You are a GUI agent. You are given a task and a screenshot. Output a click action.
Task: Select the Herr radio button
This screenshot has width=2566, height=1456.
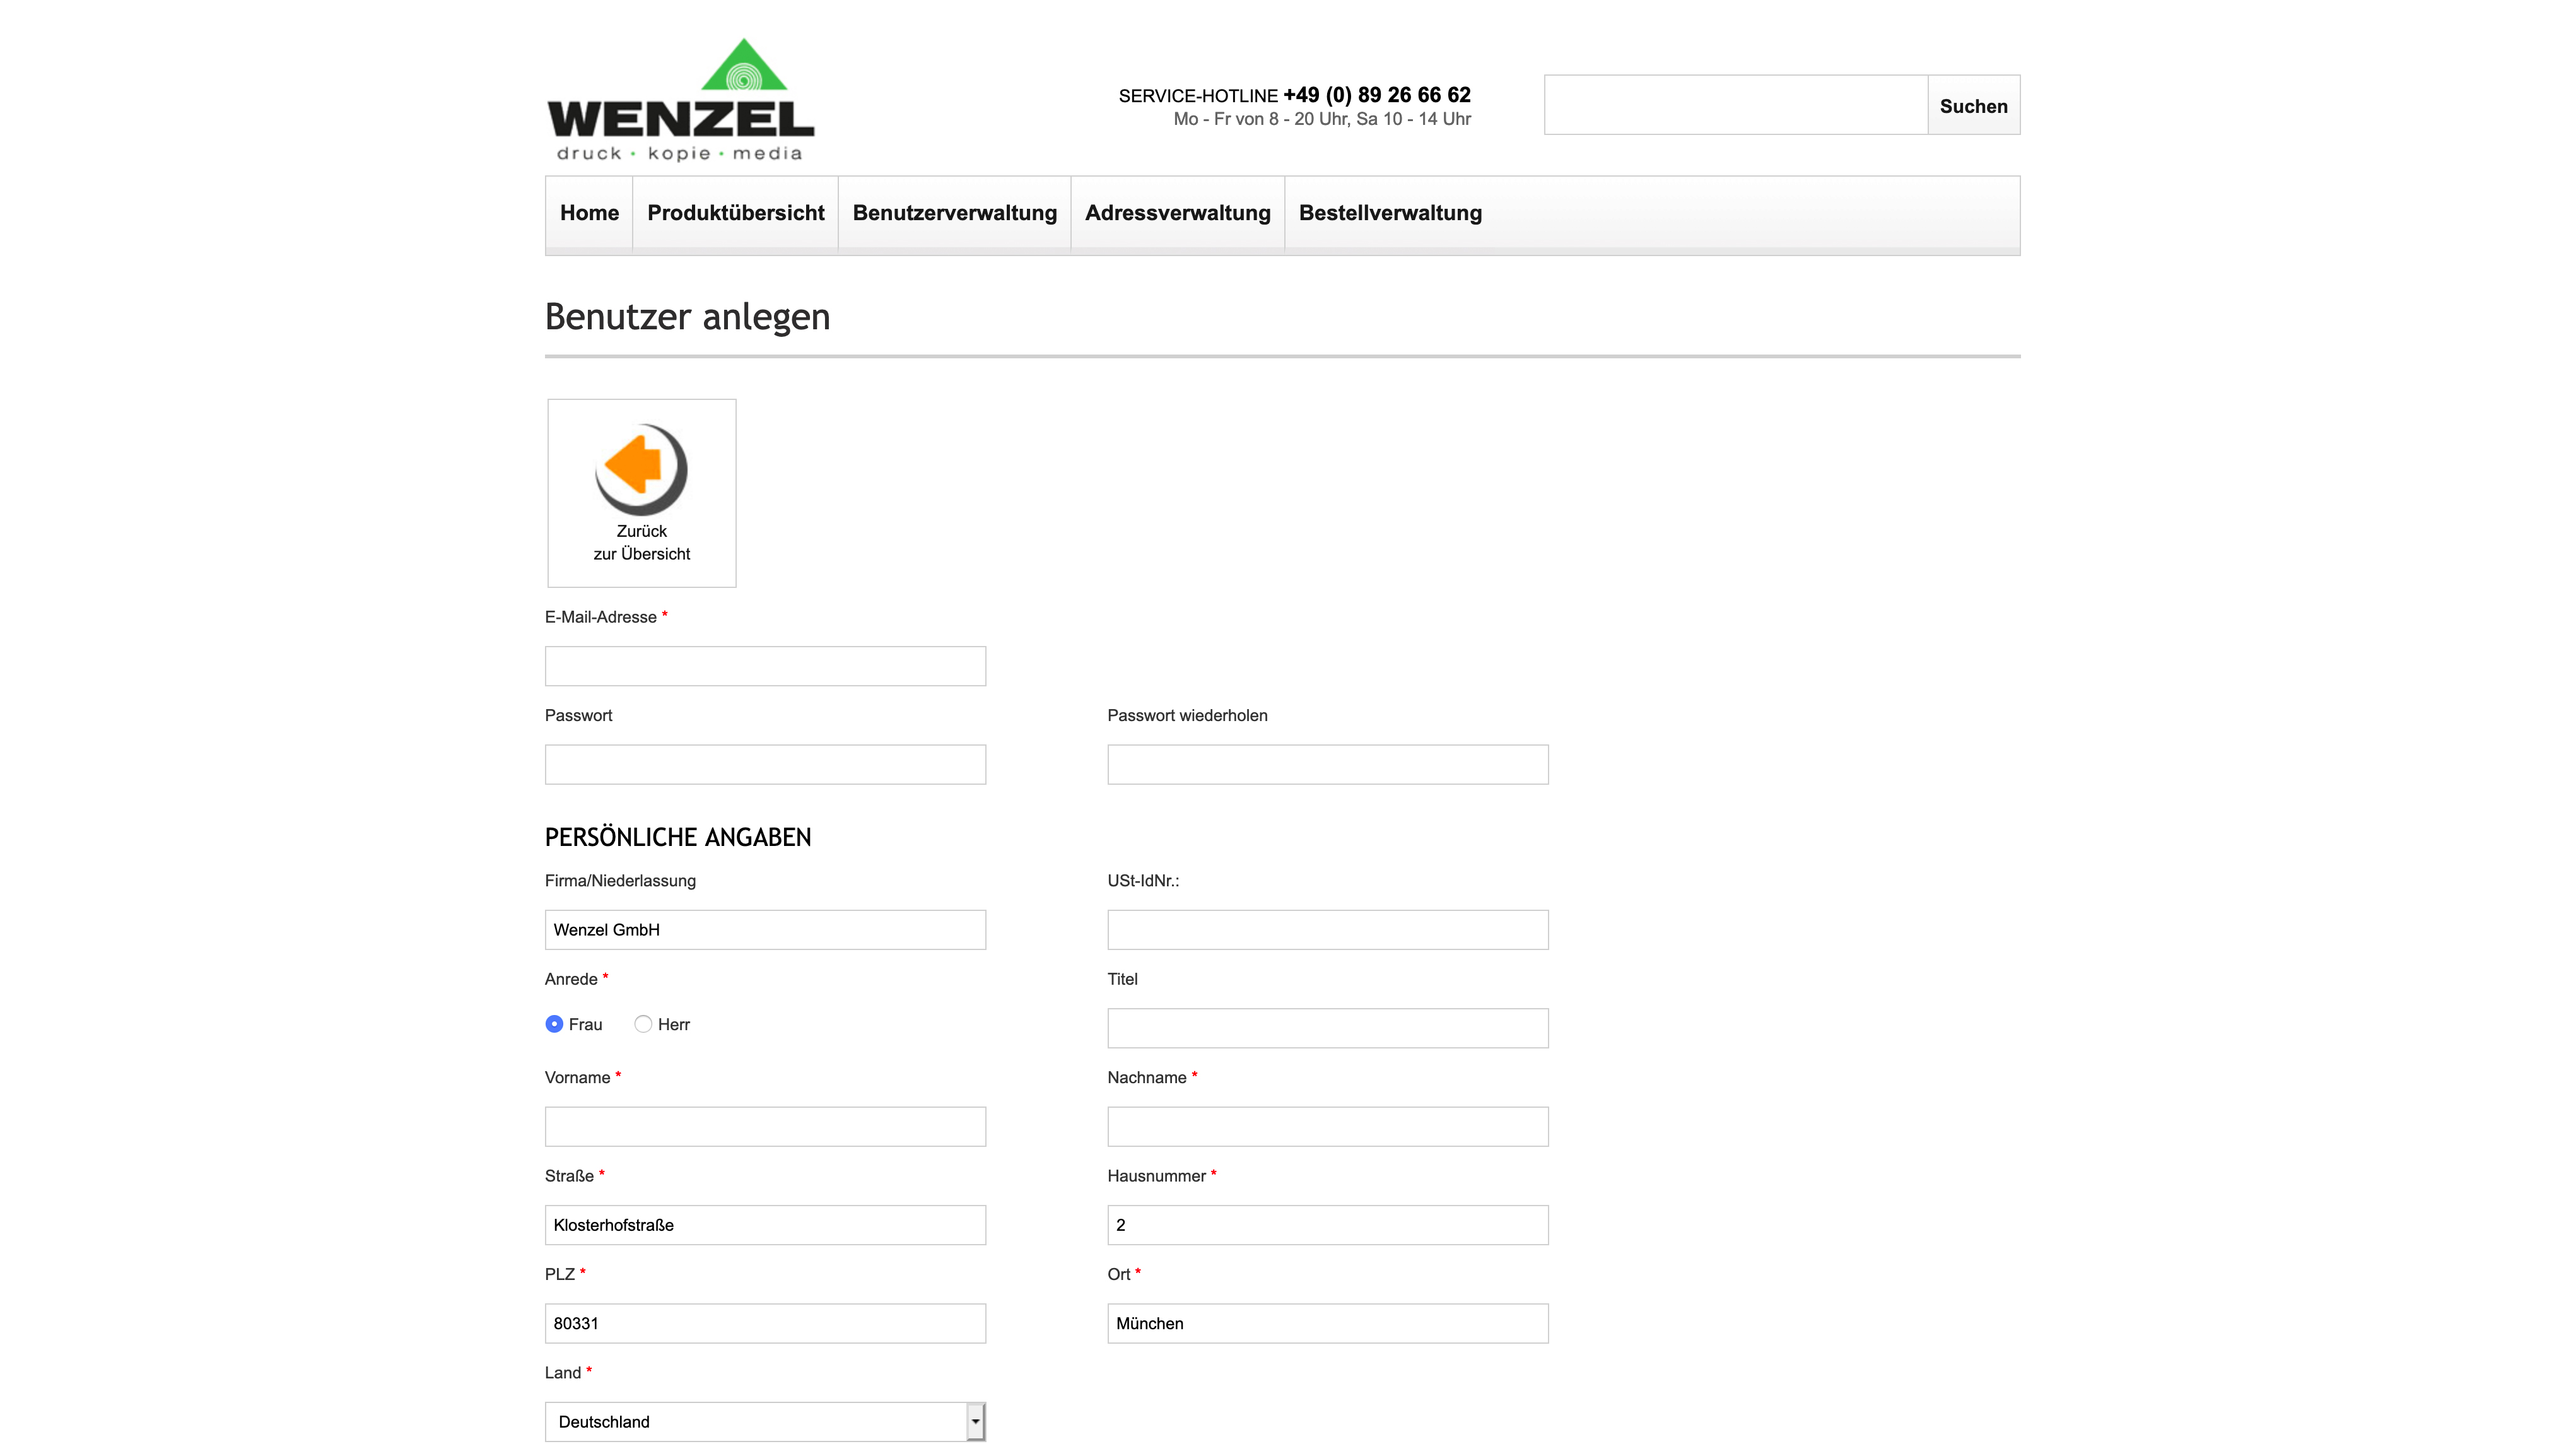[x=644, y=1024]
